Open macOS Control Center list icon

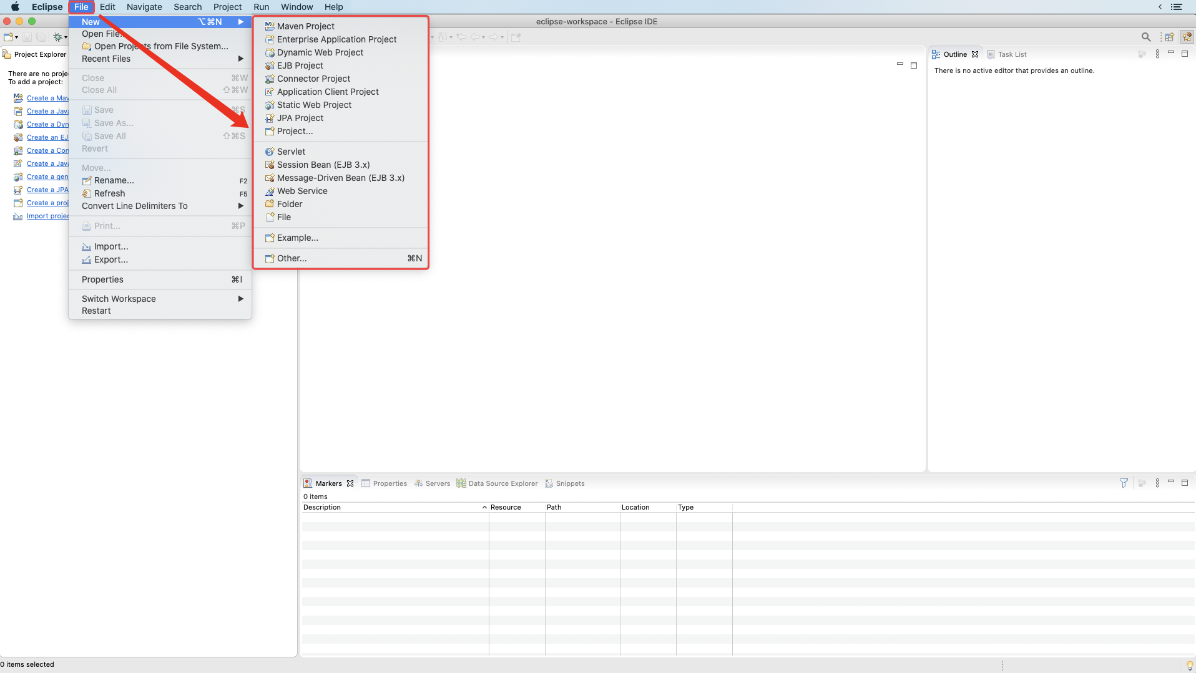[1177, 7]
